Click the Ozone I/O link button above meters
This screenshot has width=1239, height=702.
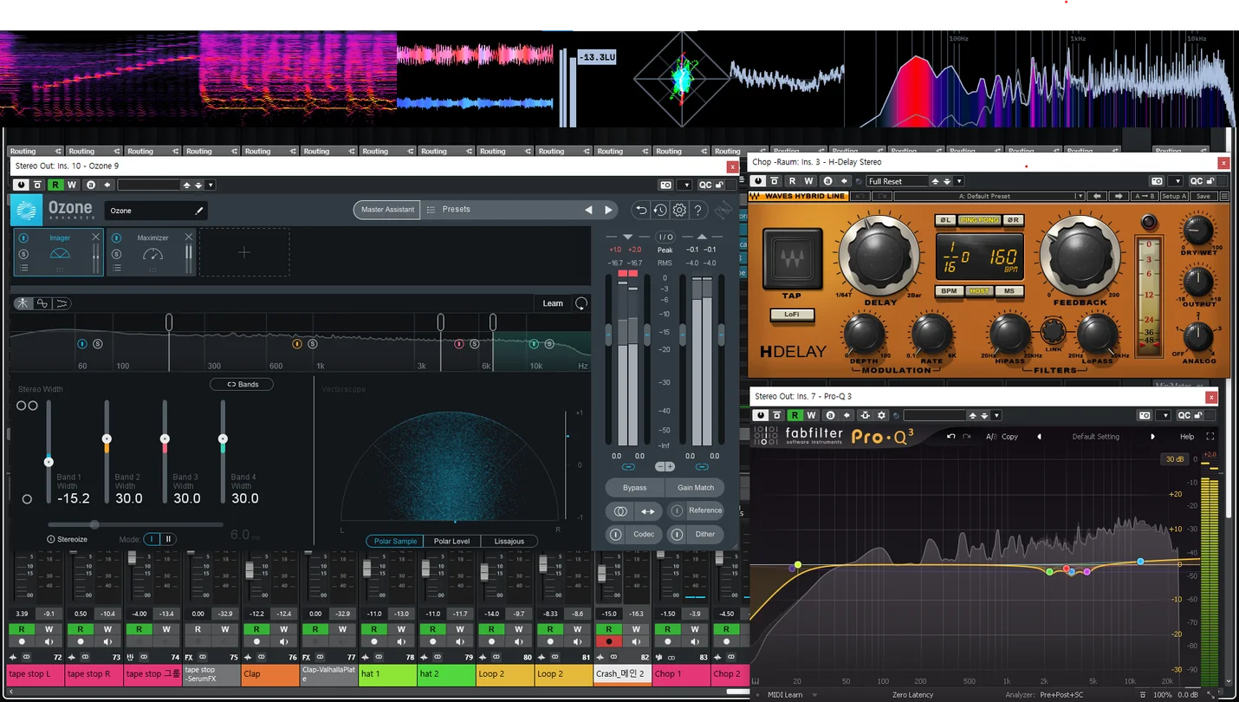pos(665,237)
